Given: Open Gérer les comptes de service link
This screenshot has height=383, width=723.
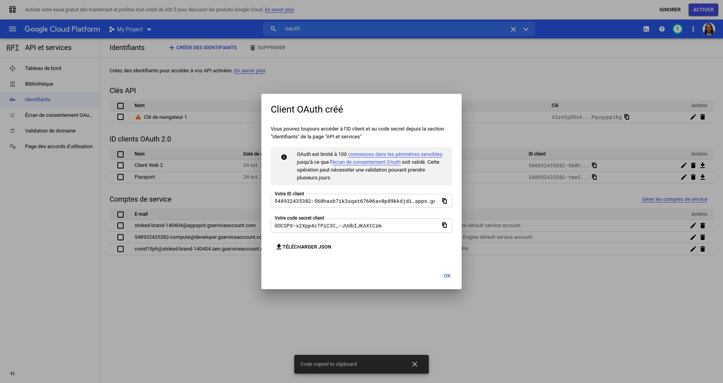Looking at the screenshot, I should tap(674, 199).
